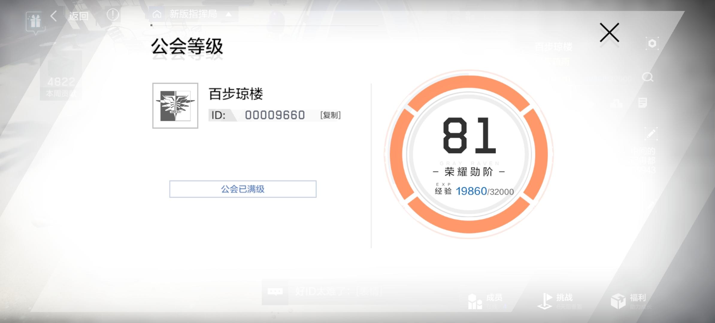Click the exclamation info icon

(x=113, y=15)
